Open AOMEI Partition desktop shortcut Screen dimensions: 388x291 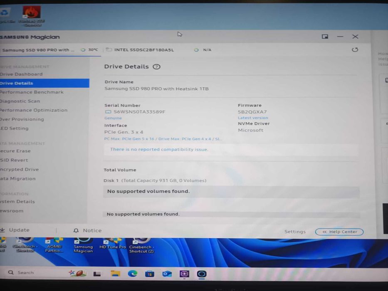point(54,245)
